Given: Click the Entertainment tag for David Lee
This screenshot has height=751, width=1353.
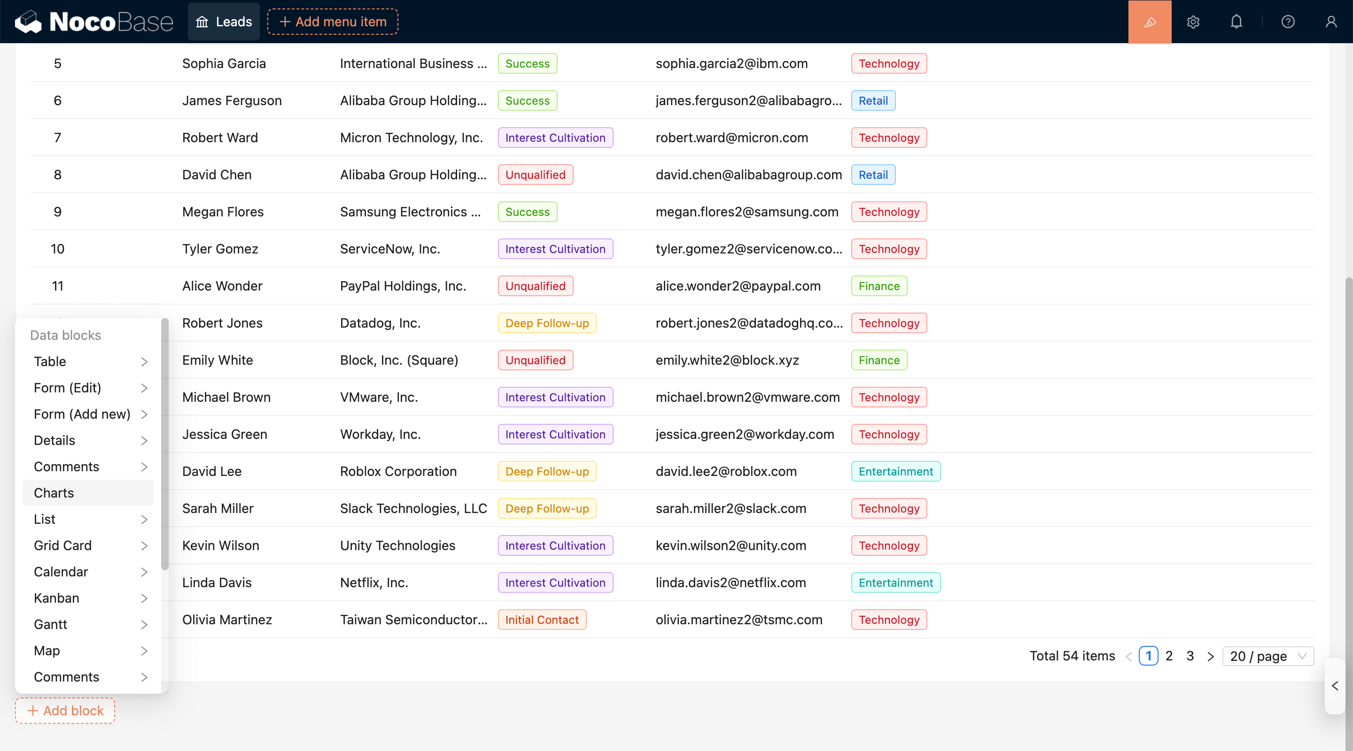Looking at the screenshot, I should pyautogui.click(x=895, y=471).
